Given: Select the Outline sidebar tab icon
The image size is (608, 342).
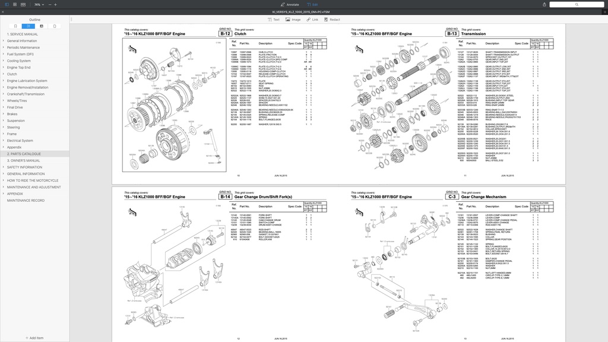Looking at the screenshot, I should tap(28, 26).
